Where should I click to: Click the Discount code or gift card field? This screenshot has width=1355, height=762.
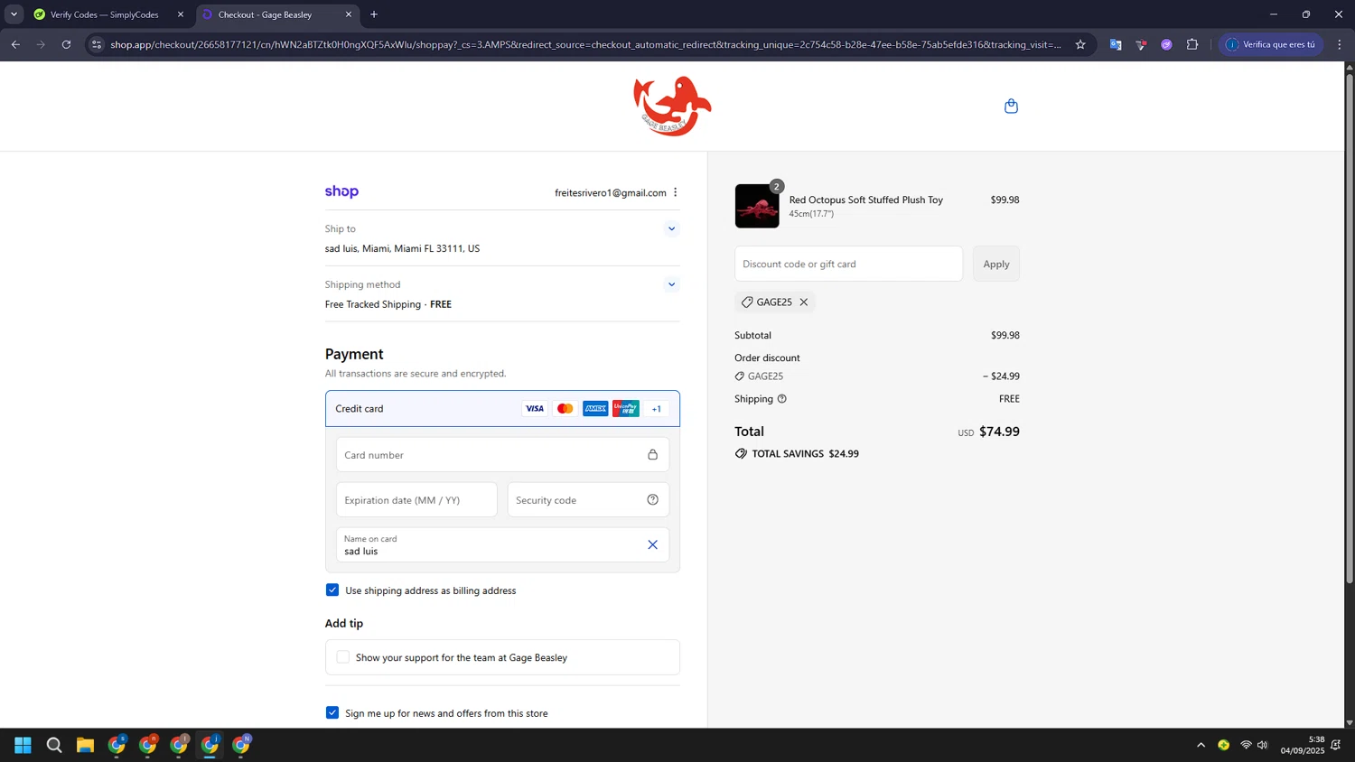(x=848, y=264)
